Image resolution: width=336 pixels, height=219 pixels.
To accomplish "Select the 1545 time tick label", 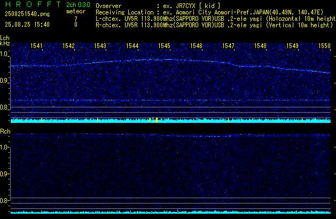I will (x=164, y=46).
